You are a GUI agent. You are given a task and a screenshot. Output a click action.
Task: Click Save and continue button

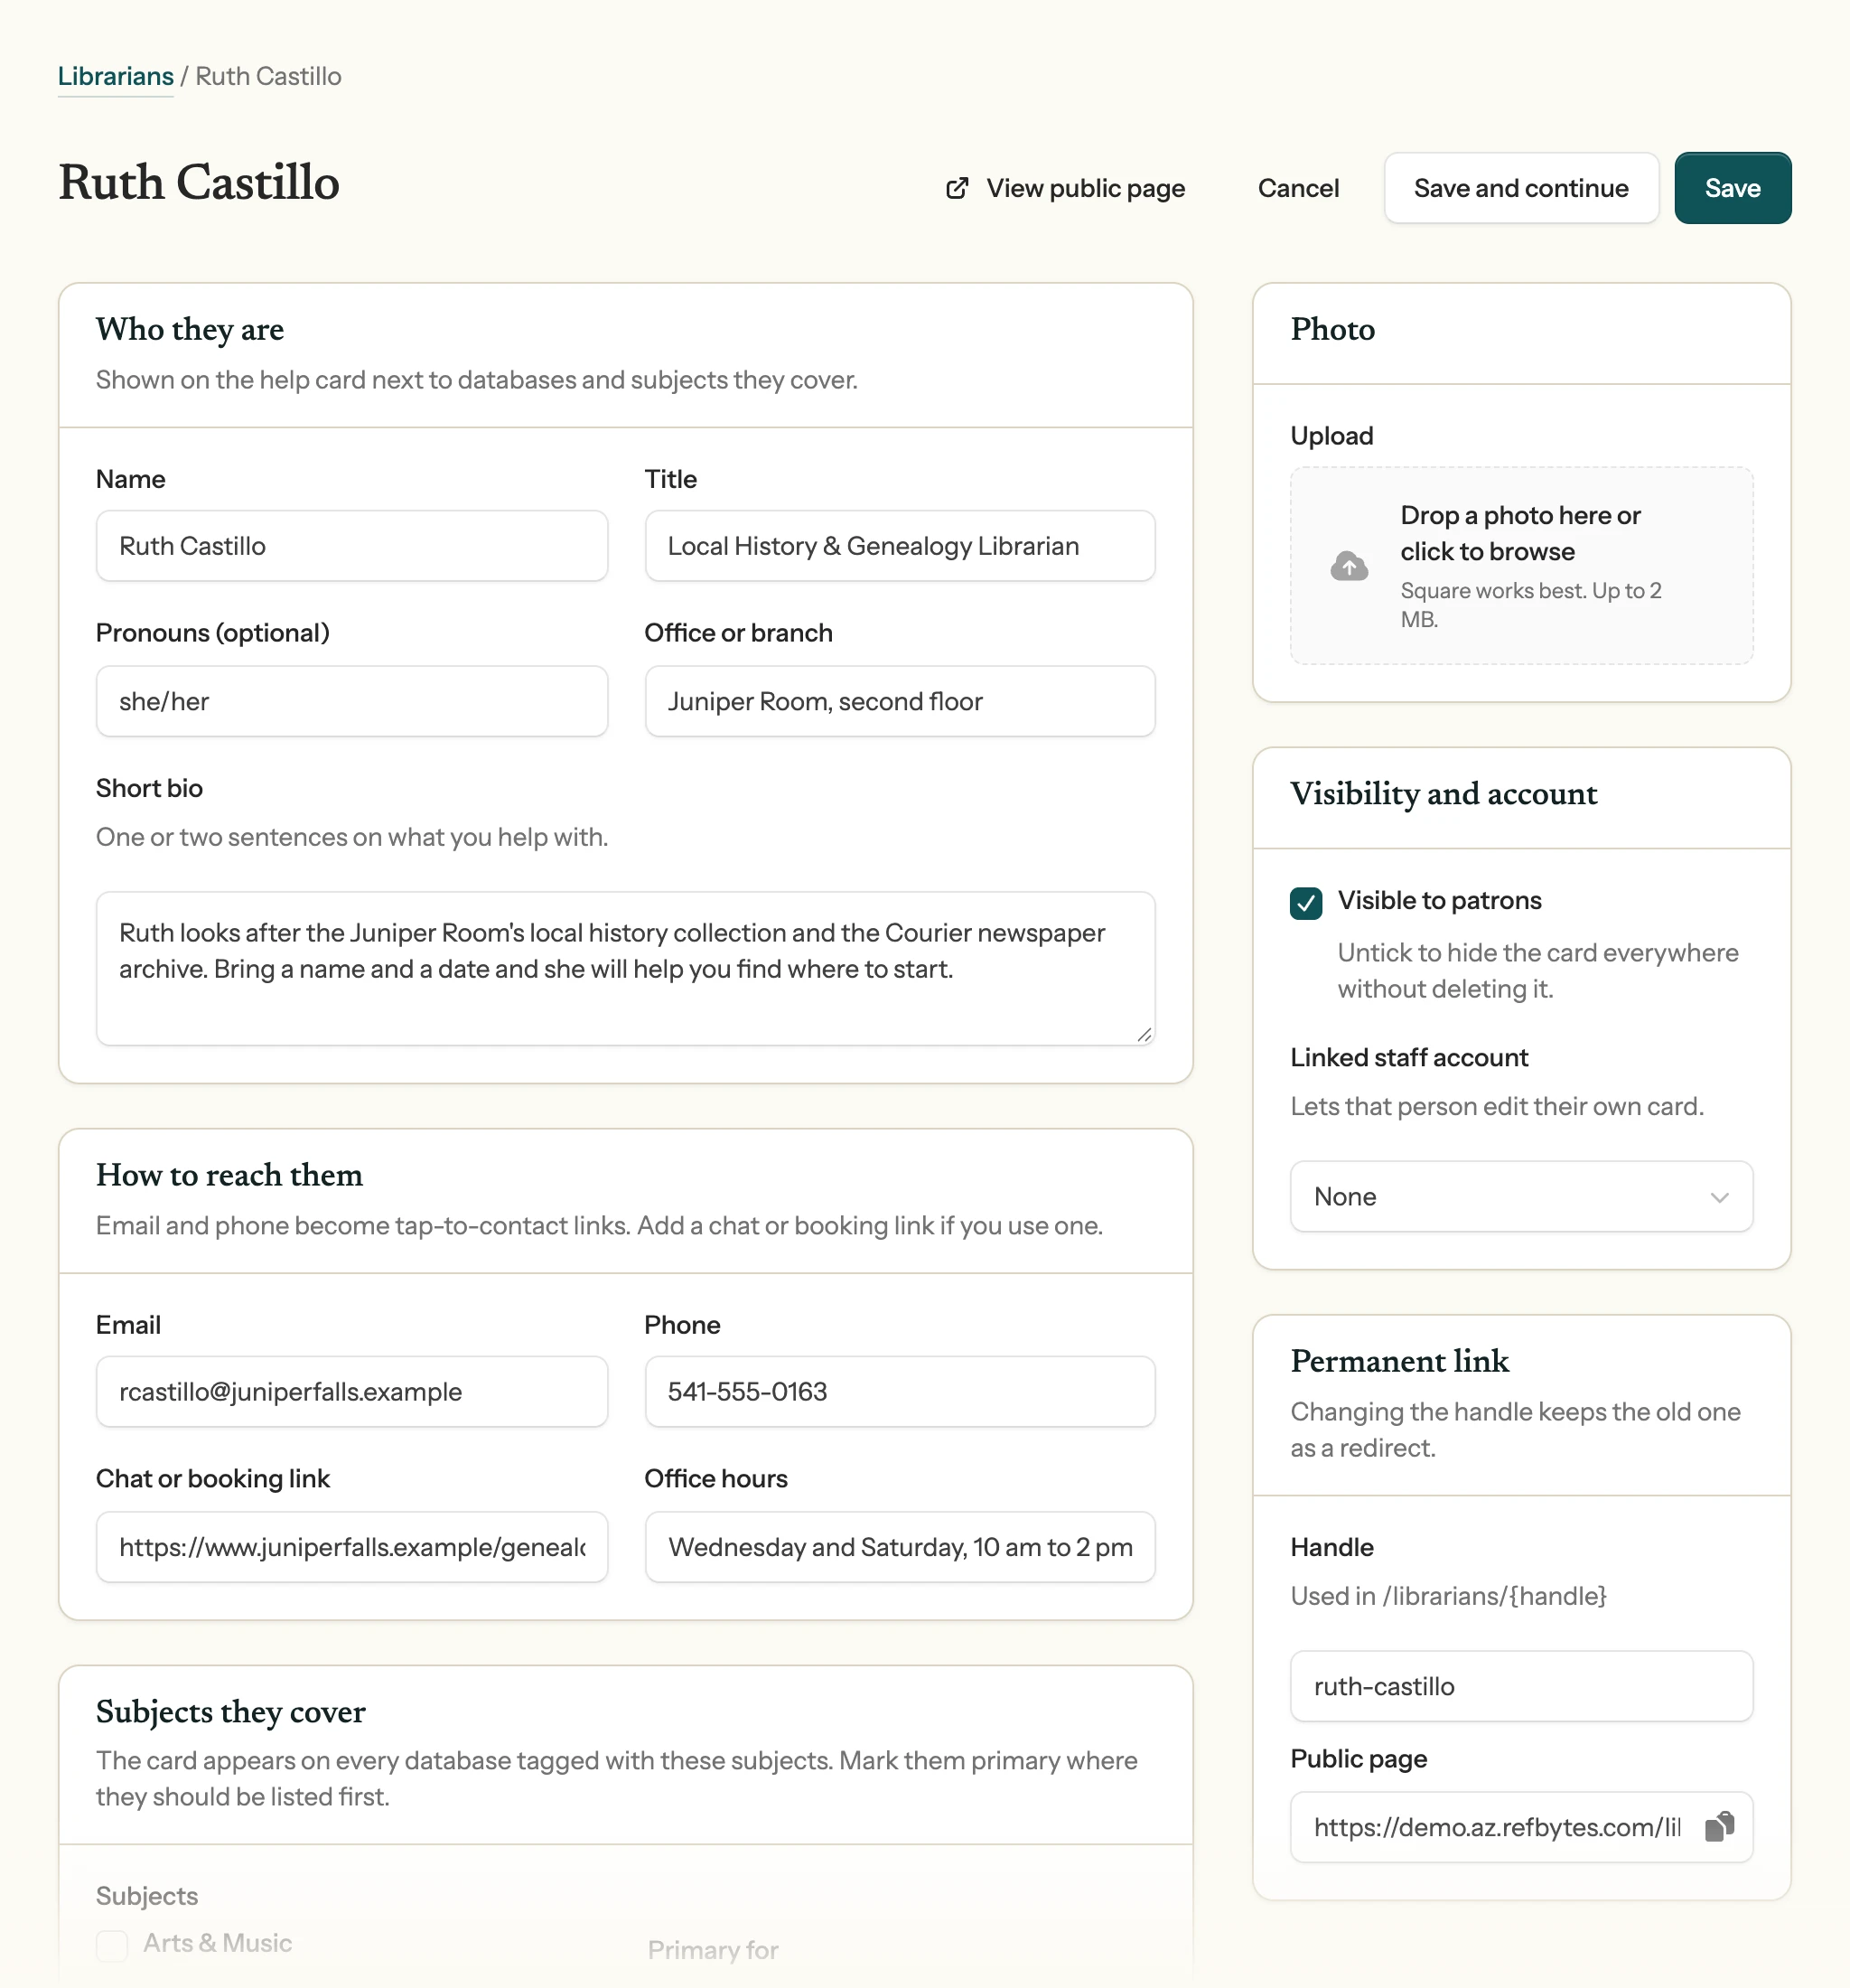pos(1520,188)
